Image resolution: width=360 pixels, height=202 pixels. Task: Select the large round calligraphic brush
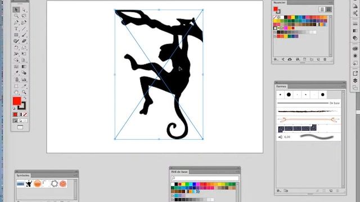289,95
